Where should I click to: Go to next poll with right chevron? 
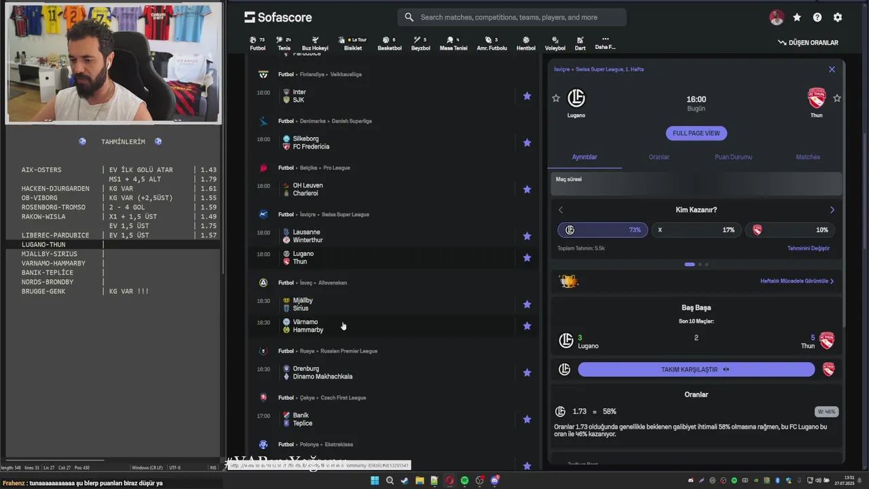point(832,210)
